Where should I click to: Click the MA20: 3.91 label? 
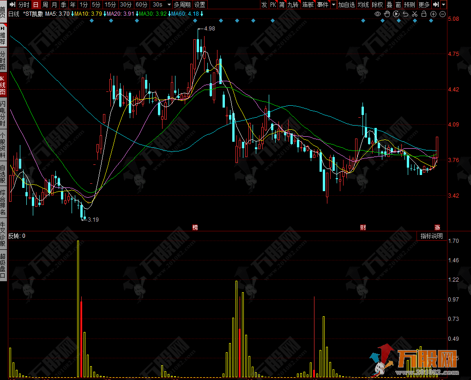click(x=121, y=14)
